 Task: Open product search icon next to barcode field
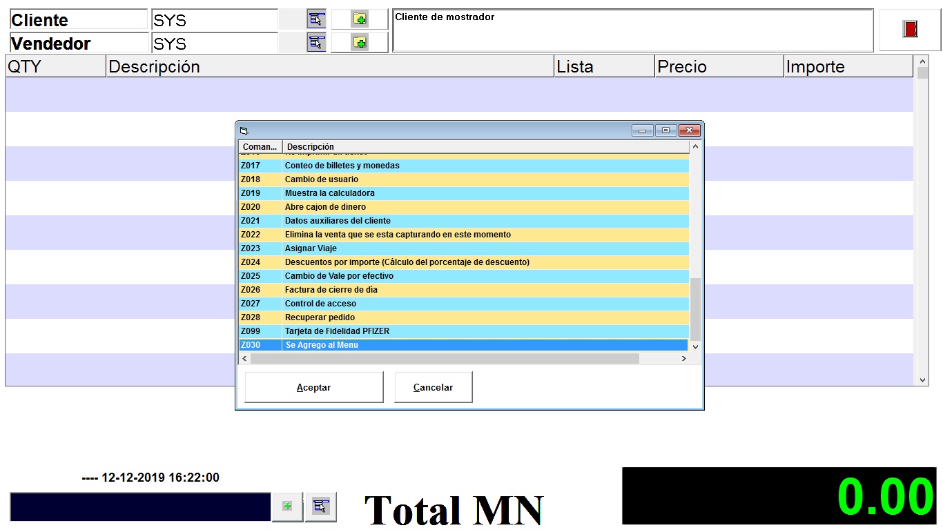320,507
